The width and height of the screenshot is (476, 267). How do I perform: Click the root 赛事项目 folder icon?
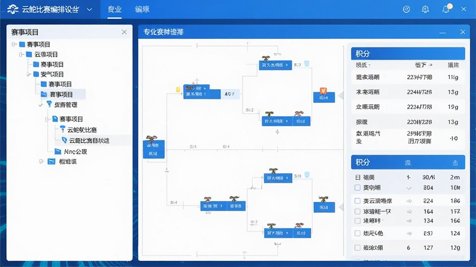pyautogui.click(x=22, y=44)
